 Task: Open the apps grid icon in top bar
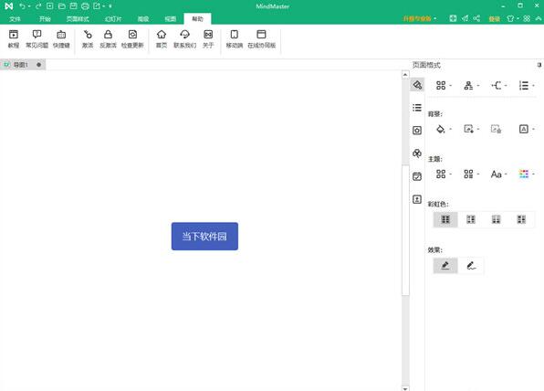tap(527, 18)
